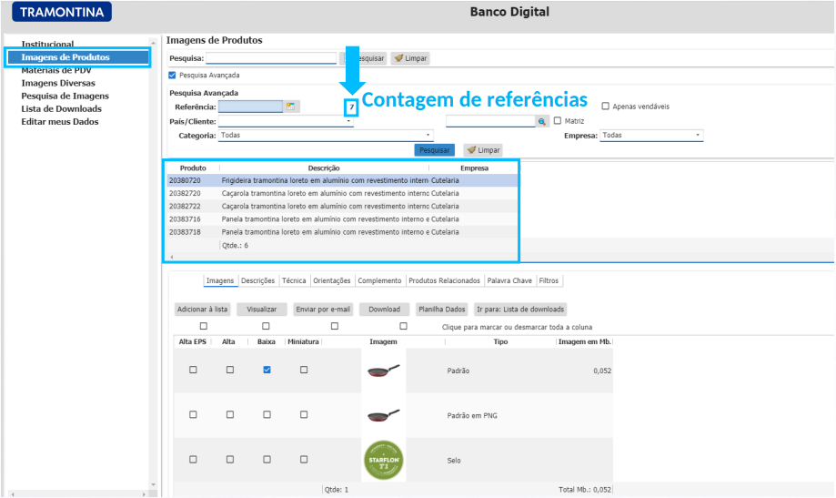
Task: Toggle the Miniatura column select-all checkbox
Action: pos(404,326)
